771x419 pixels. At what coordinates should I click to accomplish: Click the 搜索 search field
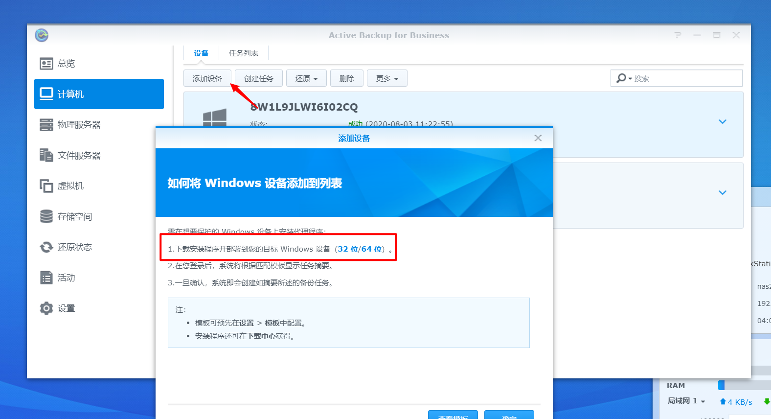tap(677, 78)
